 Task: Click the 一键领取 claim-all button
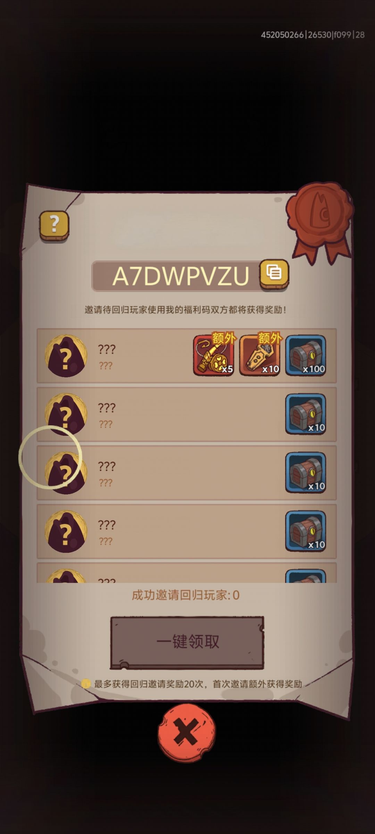point(187,643)
